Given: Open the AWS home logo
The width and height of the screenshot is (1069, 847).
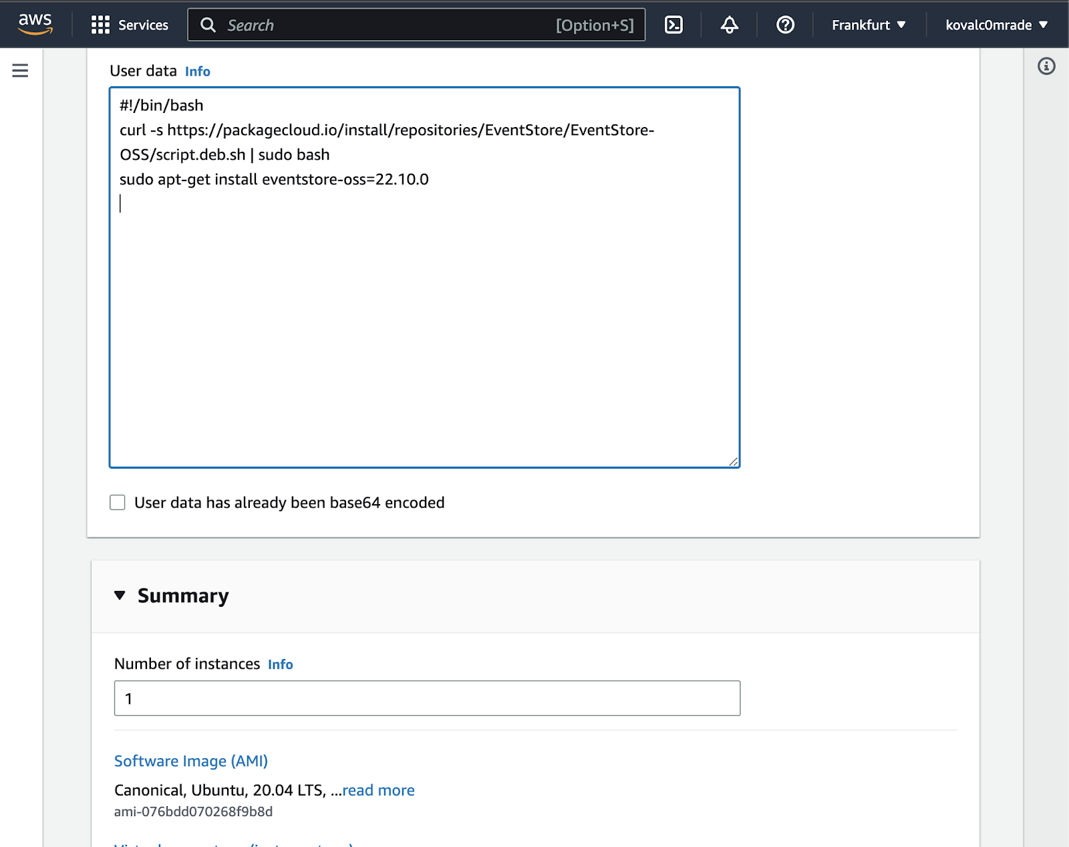Looking at the screenshot, I should coord(35,24).
